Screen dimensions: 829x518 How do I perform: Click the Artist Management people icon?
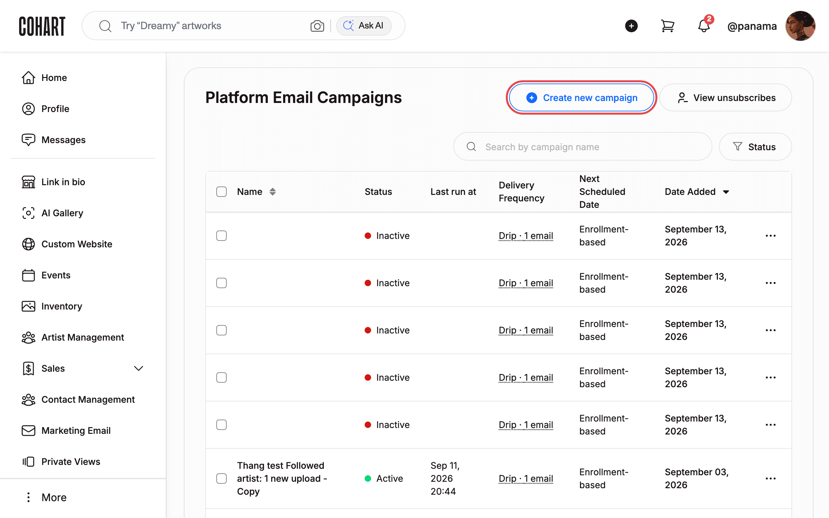[28, 337]
